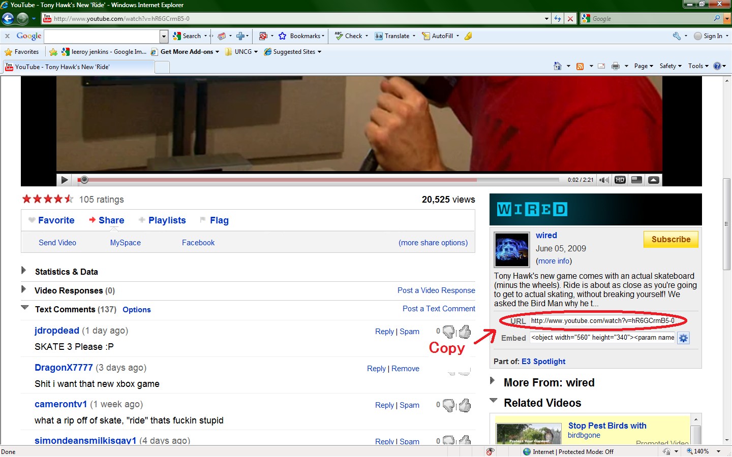Share the video to Facebook

198,243
